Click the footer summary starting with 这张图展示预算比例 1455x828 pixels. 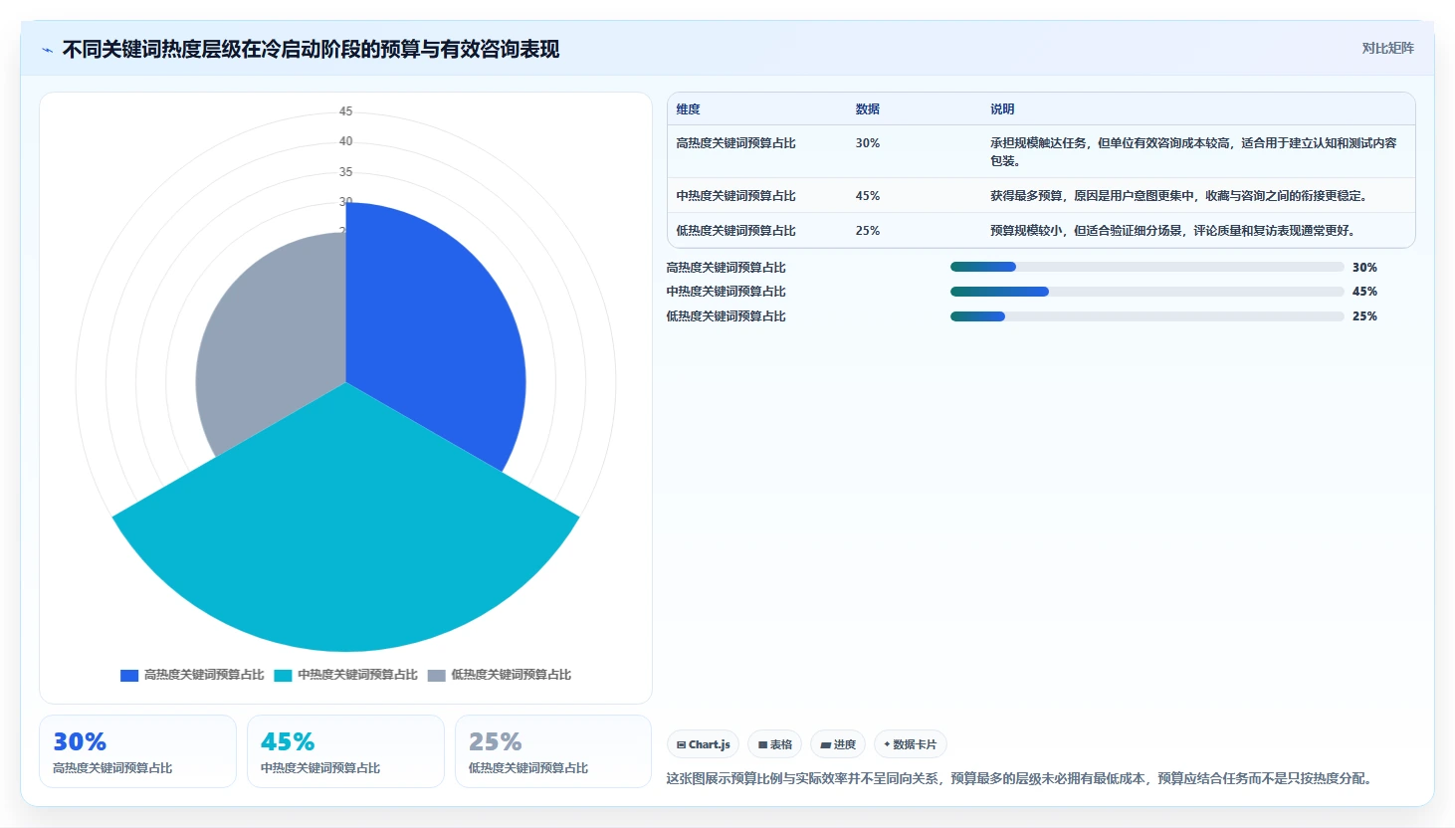(1022, 778)
